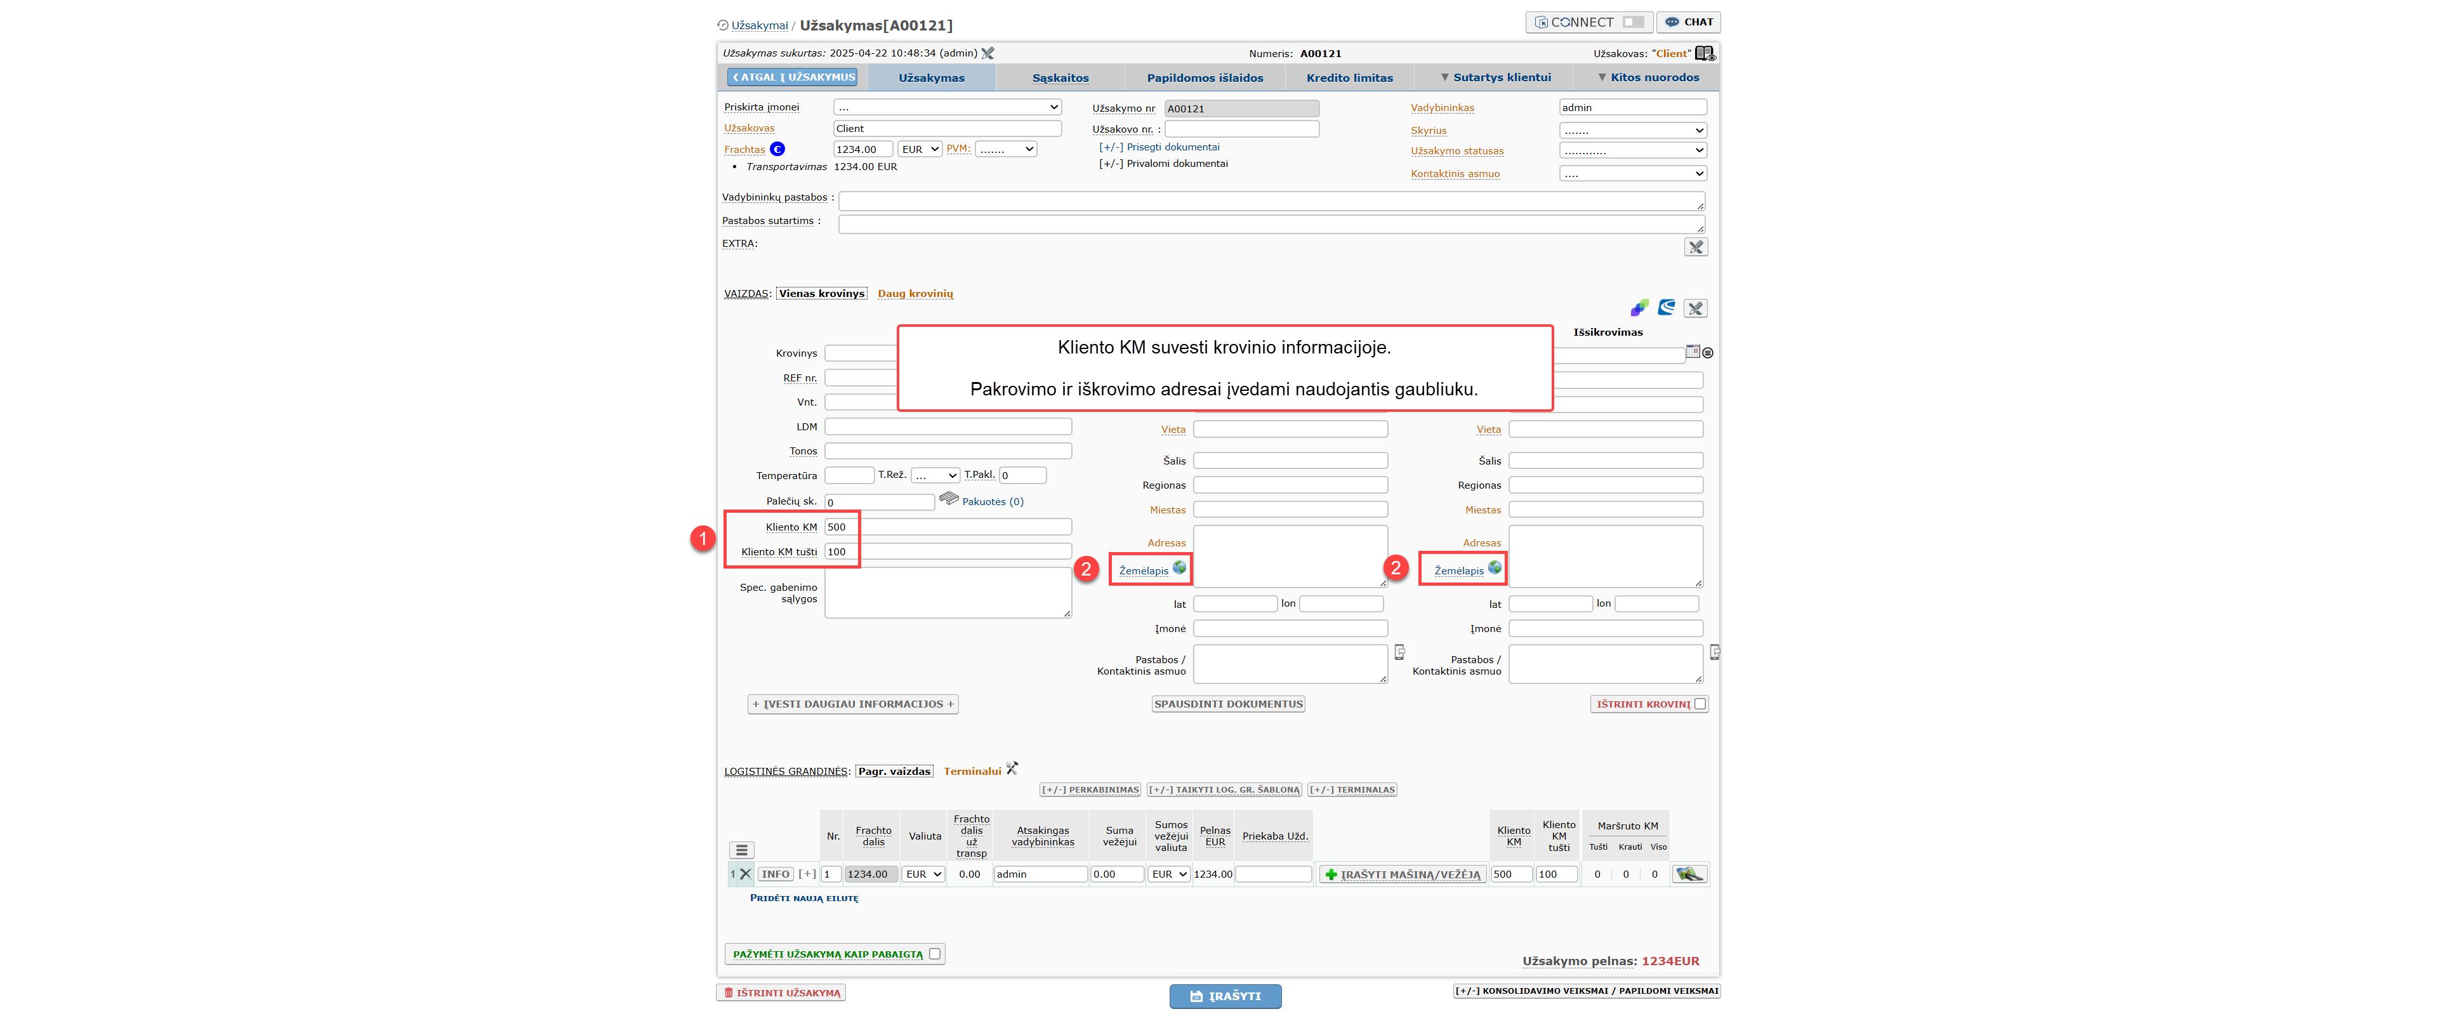Image resolution: width=2437 pixels, height=1035 pixels.
Task: Focus the Kliento KM field showing 500
Action: [947, 527]
